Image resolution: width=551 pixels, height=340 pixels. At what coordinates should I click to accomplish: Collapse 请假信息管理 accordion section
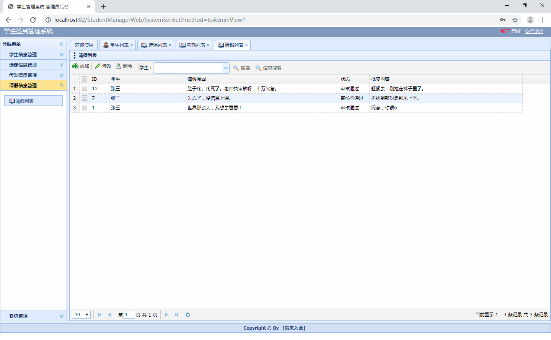pos(33,85)
